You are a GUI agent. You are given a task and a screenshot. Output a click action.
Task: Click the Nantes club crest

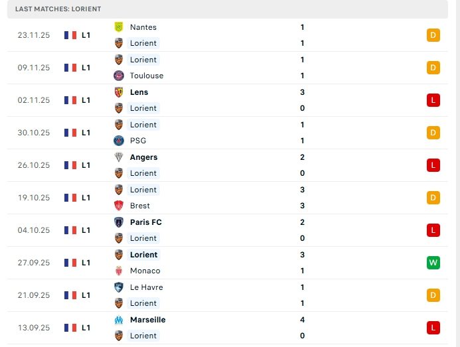point(119,27)
